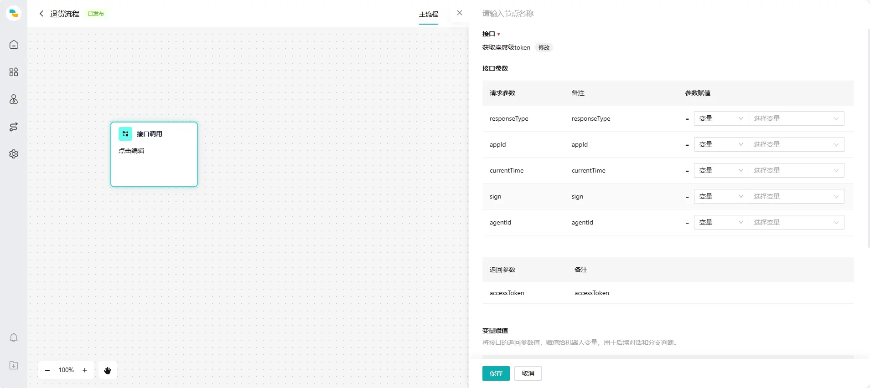Select the 接口调用 node card
The width and height of the screenshot is (870, 388).
click(x=154, y=154)
